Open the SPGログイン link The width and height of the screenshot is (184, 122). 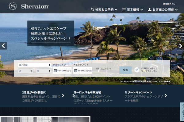tap(169, 4)
